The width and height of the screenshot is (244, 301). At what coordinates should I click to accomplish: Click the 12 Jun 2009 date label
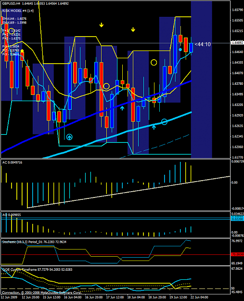point(9,297)
